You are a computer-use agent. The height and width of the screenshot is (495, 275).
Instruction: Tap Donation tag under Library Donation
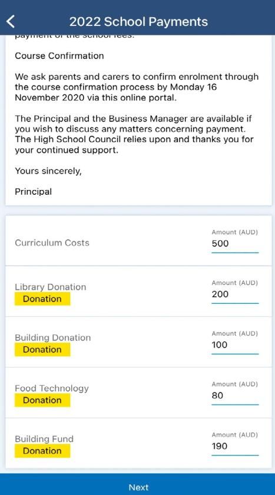point(42,299)
